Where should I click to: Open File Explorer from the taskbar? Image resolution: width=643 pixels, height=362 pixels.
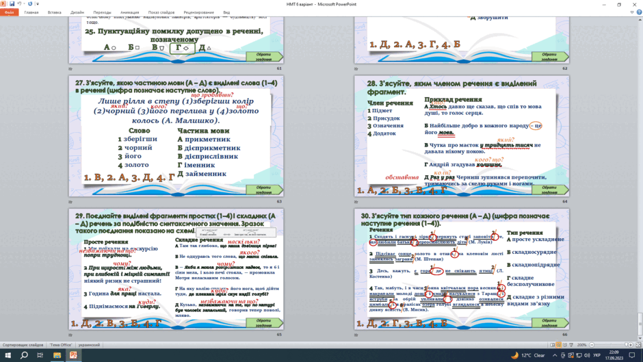pos(57,355)
